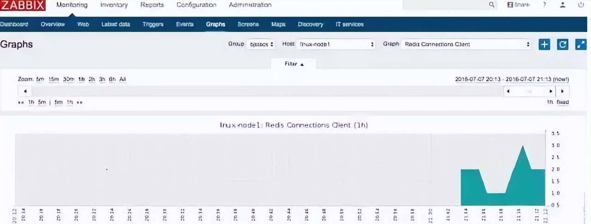Open the user profile icon

click(x=562, y=5)
